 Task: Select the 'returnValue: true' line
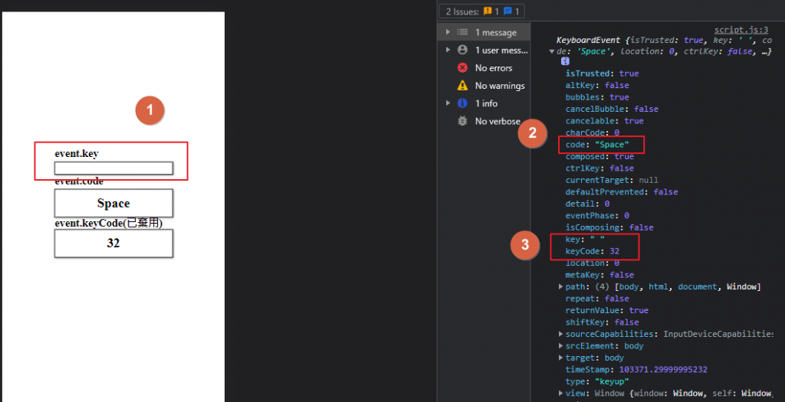click(607, 311)
